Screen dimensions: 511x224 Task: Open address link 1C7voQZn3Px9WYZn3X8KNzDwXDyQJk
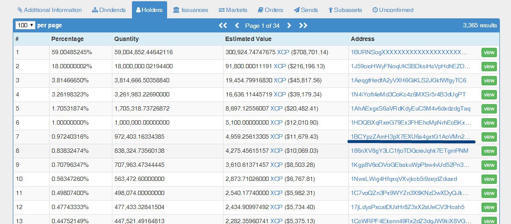[410, 193]
